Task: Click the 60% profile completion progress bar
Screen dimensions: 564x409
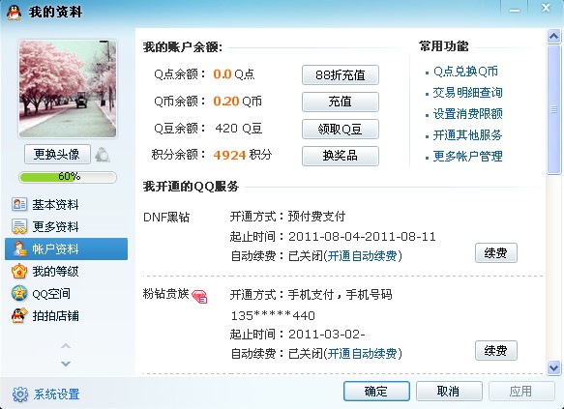Action: pyautogui.click(x=68, y=177)
